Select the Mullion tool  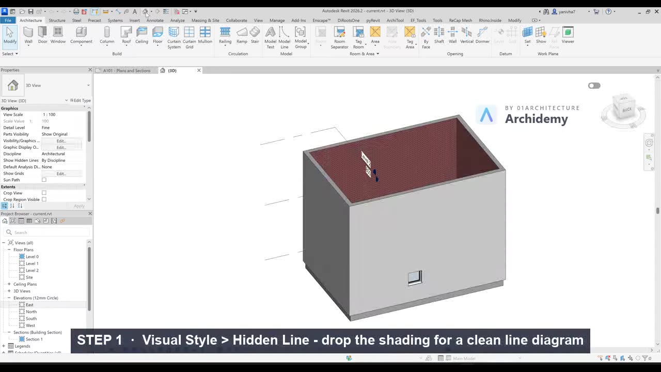tap(205, 35)
